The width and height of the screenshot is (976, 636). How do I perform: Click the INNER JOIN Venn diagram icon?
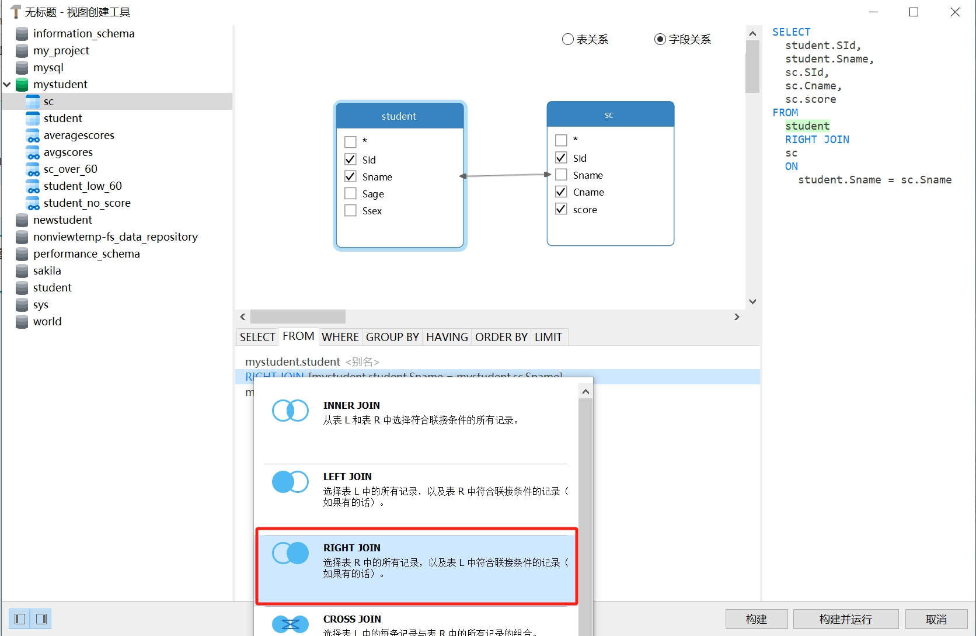coord(290,411)
